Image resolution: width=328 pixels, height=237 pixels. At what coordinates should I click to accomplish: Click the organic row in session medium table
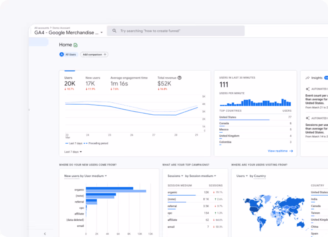click(195, 192)
